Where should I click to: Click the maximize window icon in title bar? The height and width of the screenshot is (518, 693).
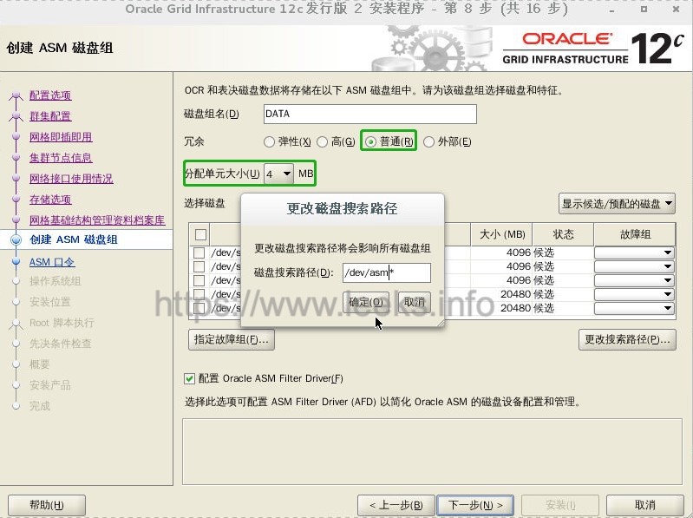(644, 9)
